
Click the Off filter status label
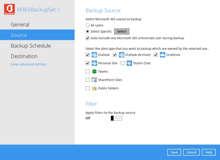click(x=88, y=118)
